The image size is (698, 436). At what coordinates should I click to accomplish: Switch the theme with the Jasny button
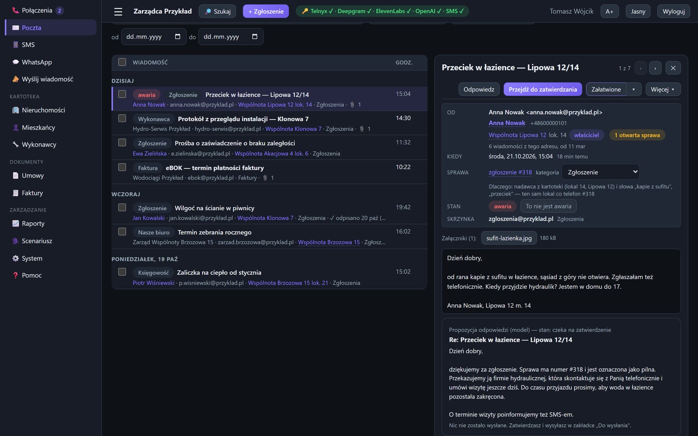click(638, 11)
